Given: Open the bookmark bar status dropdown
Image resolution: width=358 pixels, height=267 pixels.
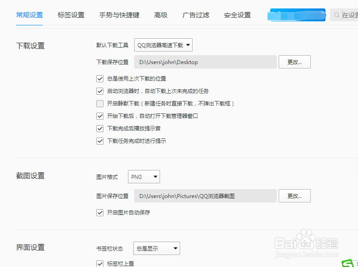Looking at the screenshot, I should [156, 248].
